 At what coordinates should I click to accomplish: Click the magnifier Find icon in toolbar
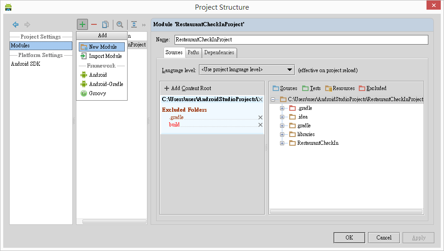120,24
